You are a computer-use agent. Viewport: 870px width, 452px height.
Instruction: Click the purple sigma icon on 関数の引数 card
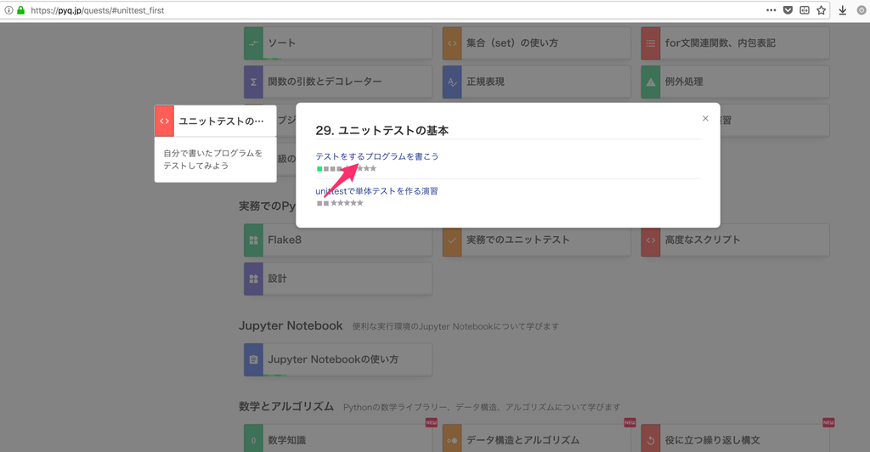(253, 82)
